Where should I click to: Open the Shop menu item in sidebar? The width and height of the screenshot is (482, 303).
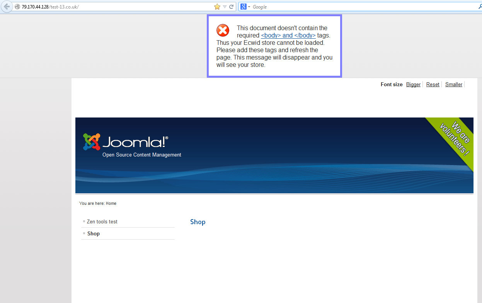coord(94,233)
